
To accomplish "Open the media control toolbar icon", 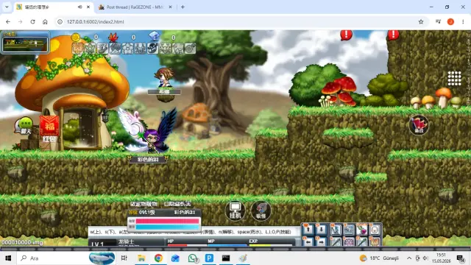I will [x=438, y=21].
